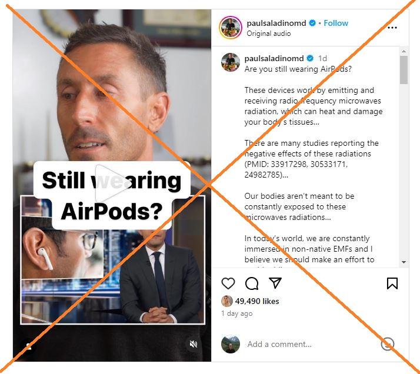Click the emoji picker in comment box
420x374 pixels.
click(x=388, y=344)
